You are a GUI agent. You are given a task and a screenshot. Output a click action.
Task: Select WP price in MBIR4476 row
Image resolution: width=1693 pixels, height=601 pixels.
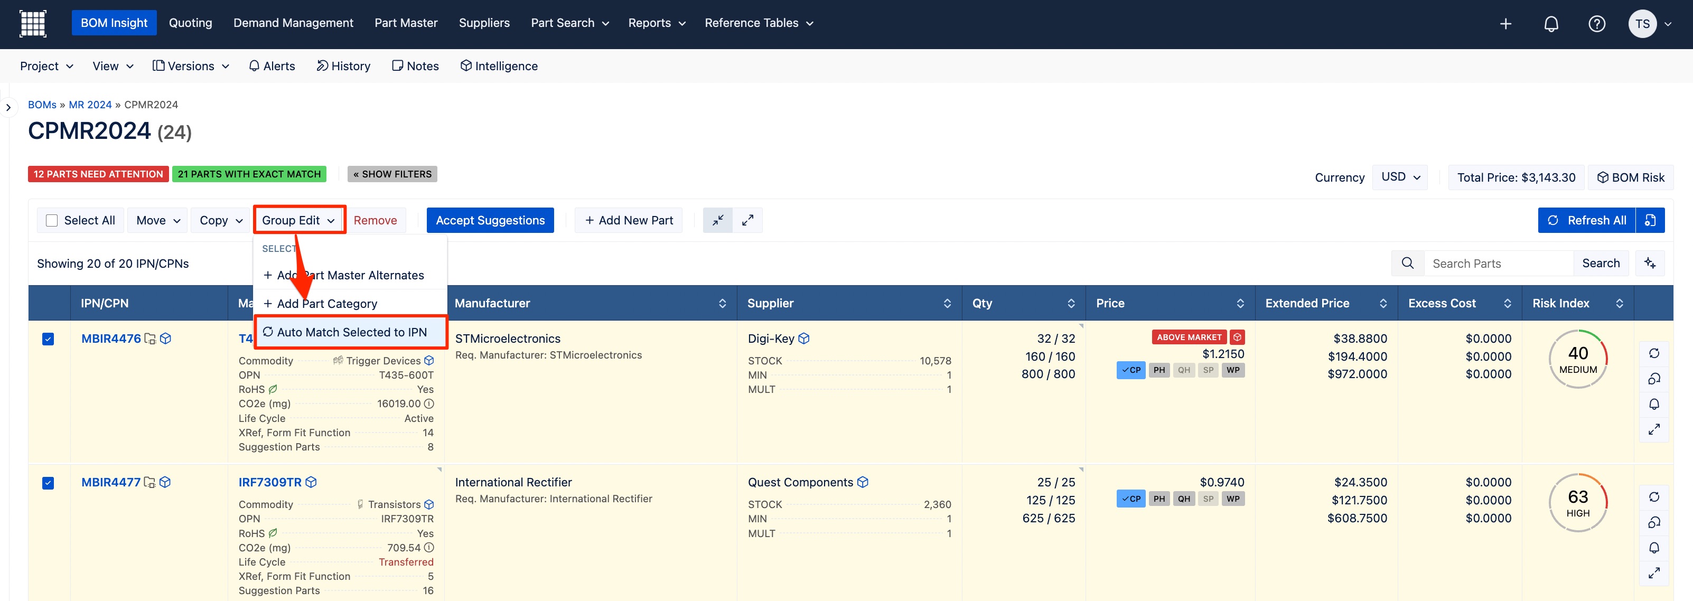point(1233,370)
